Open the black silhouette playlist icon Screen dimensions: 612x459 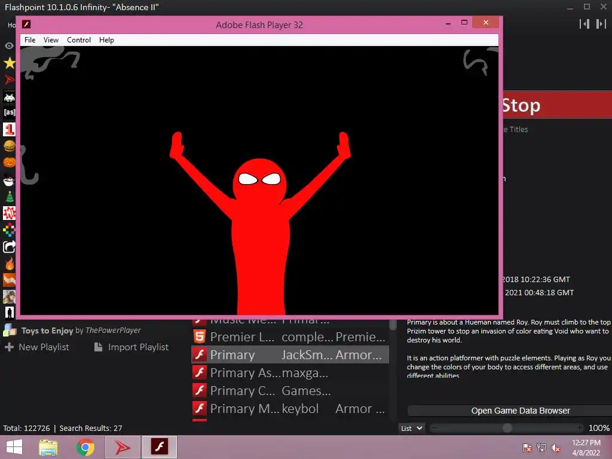tap(10, 312)
